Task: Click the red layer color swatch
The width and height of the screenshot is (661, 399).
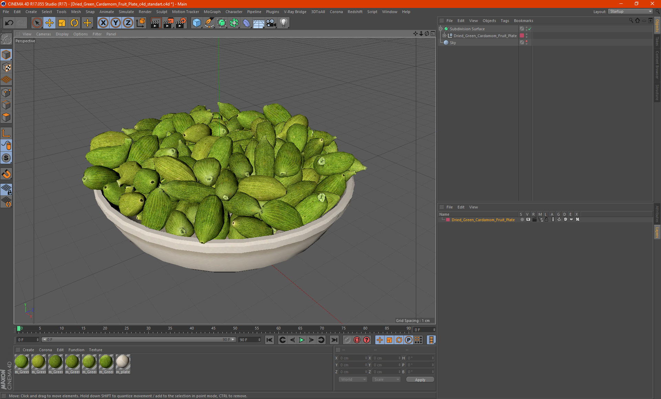Action: coord(448,220)
